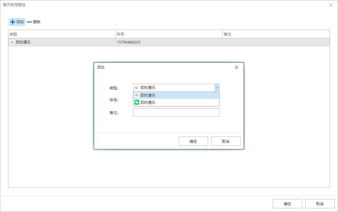Click the 备注 column header
Image resolution: width=338 pixels, height=212 pixels.
(276, 34)
